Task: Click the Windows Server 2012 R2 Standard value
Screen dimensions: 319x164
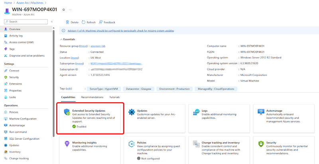Action: (x=261, y=58)
